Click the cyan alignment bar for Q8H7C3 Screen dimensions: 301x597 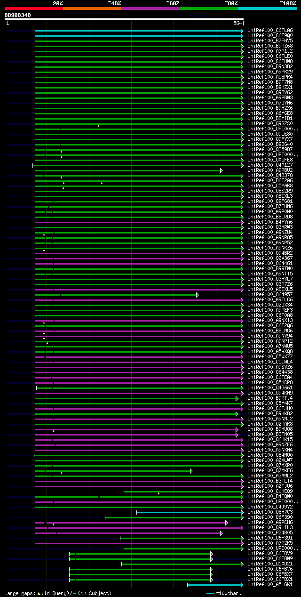(189, 512)
